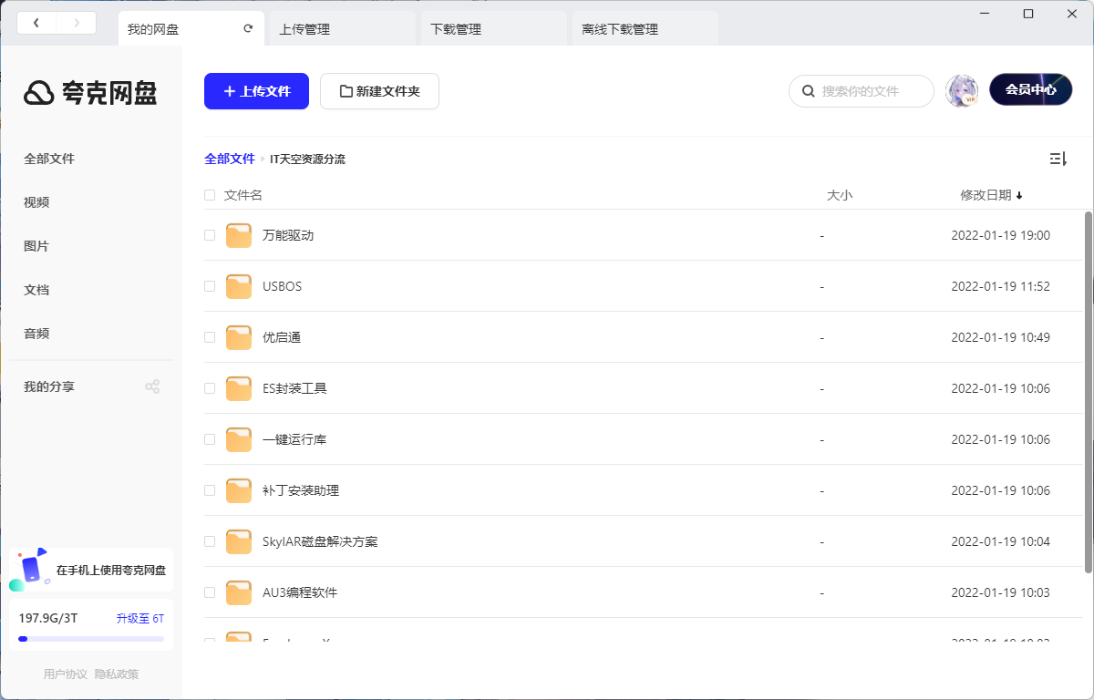Click the browser back navigation arrow
The image size is (1094, 700).
(36, 22)
